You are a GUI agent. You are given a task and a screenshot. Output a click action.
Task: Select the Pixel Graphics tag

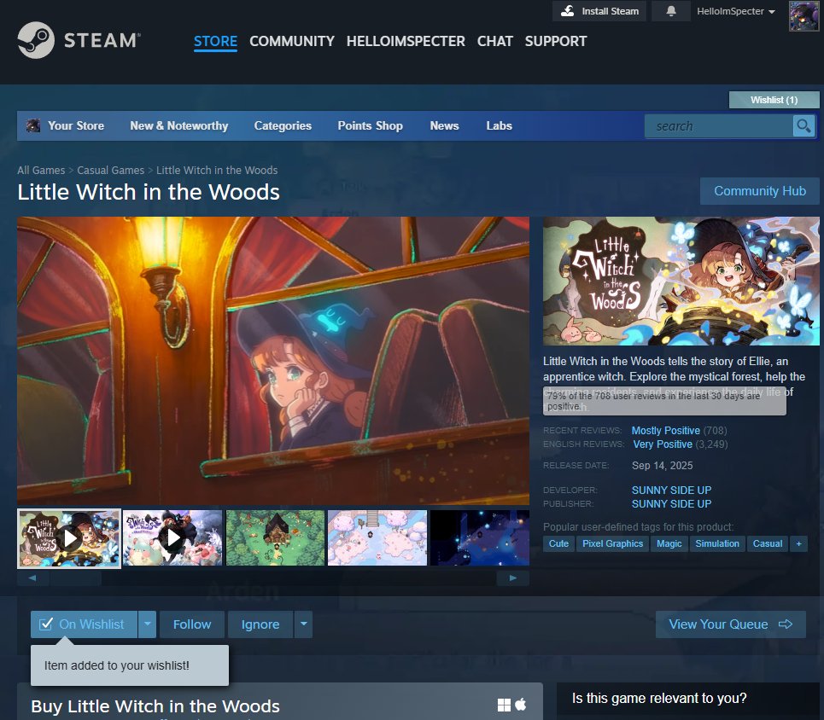(x=613, y=543)
